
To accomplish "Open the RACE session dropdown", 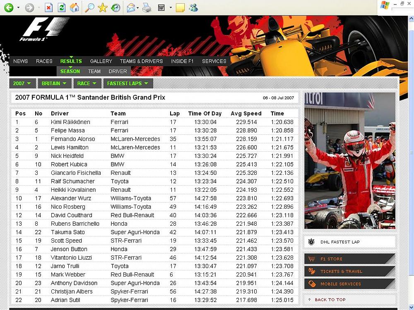I will click(x=87, y=83).
